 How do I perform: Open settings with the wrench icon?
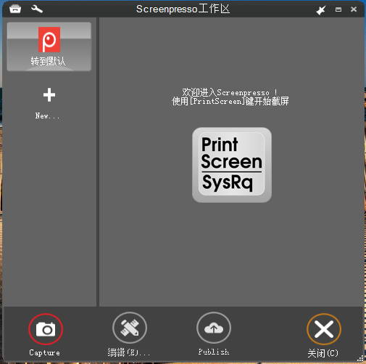click(37, 9)
